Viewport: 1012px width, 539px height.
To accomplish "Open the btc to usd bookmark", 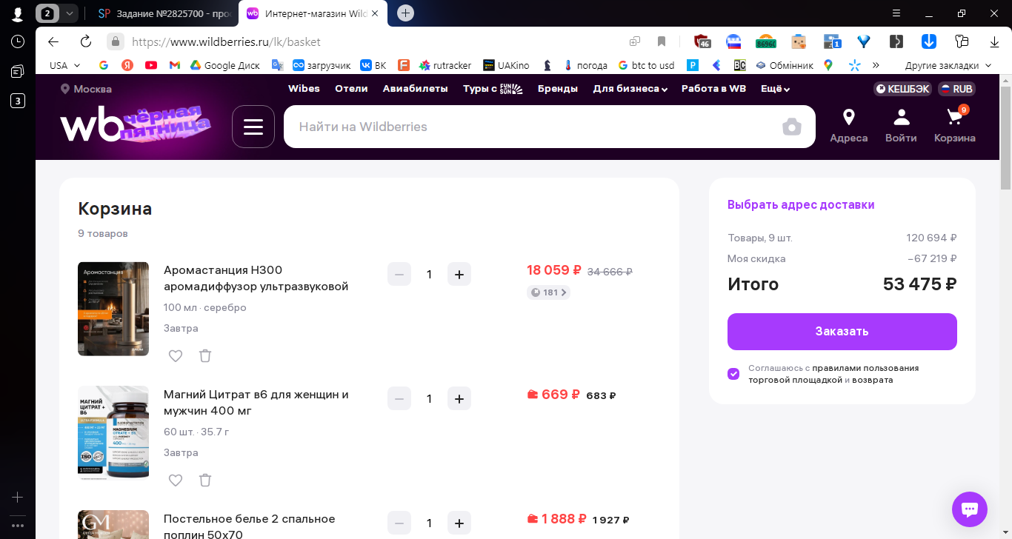I will coord(645,65).
